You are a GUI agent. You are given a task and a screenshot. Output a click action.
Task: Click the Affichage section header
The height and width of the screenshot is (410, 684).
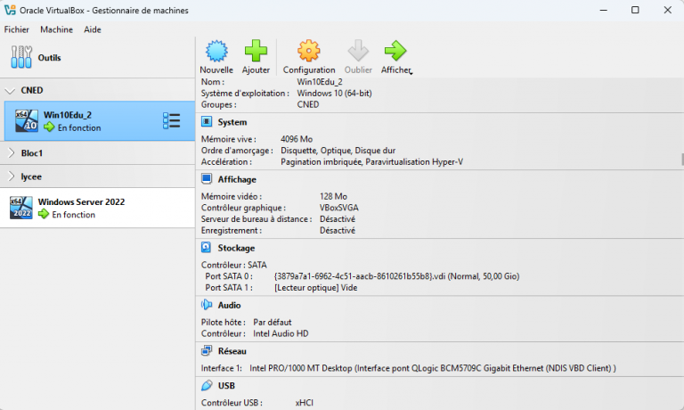click(x=237, y=179)
